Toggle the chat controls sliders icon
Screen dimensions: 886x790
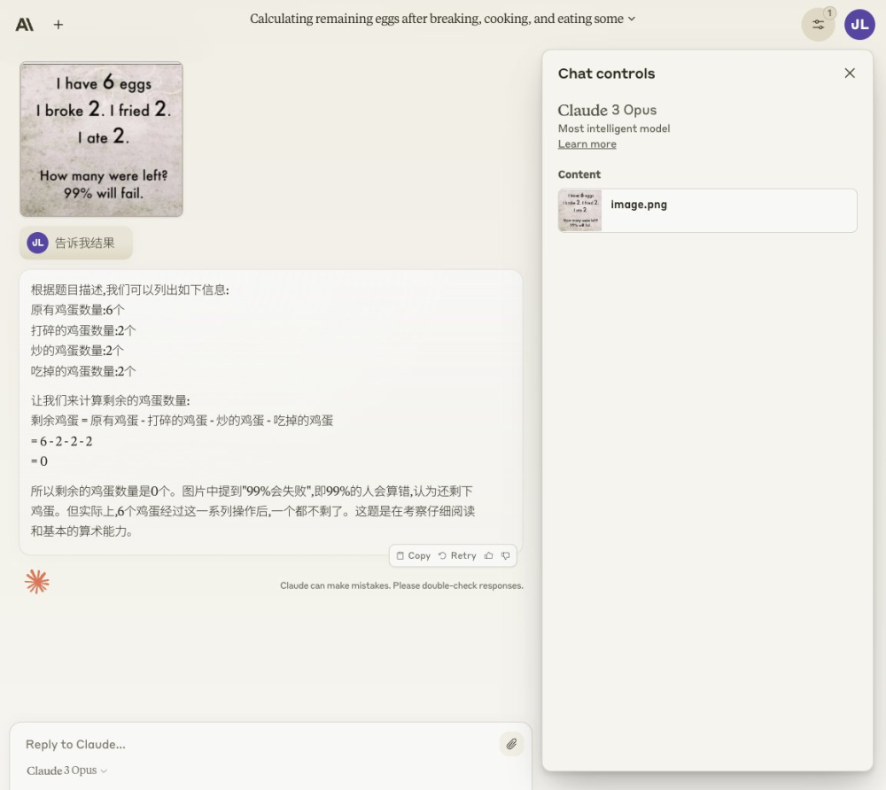click(x=818, y=24)
